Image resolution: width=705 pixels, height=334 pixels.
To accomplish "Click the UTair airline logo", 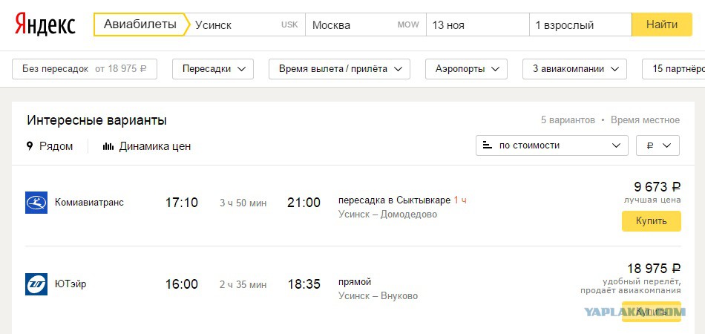I will point(36,284).
